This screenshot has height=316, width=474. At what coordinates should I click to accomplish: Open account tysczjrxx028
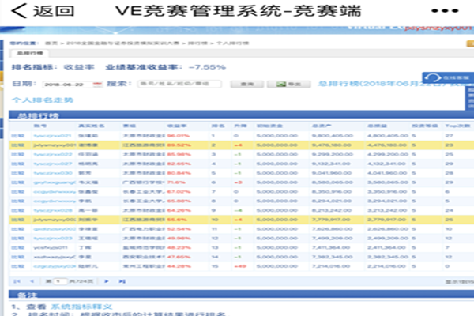pyautogui.click(x=53, y=210)
